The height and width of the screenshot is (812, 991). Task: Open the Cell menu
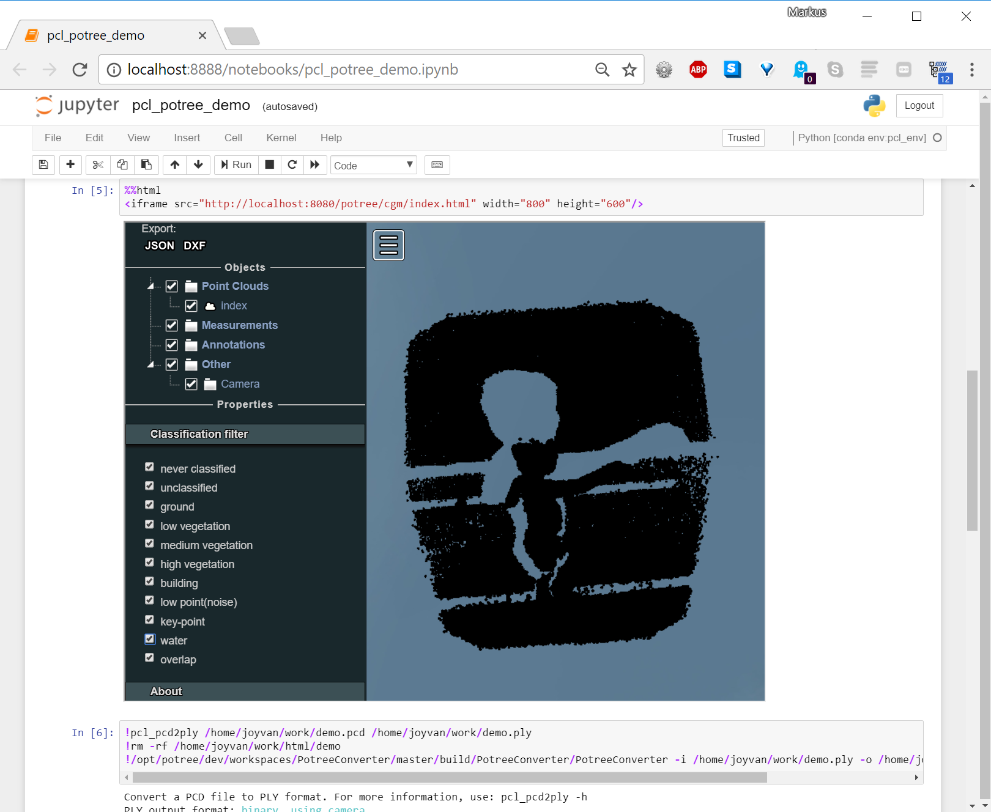(x=233, y=138)
